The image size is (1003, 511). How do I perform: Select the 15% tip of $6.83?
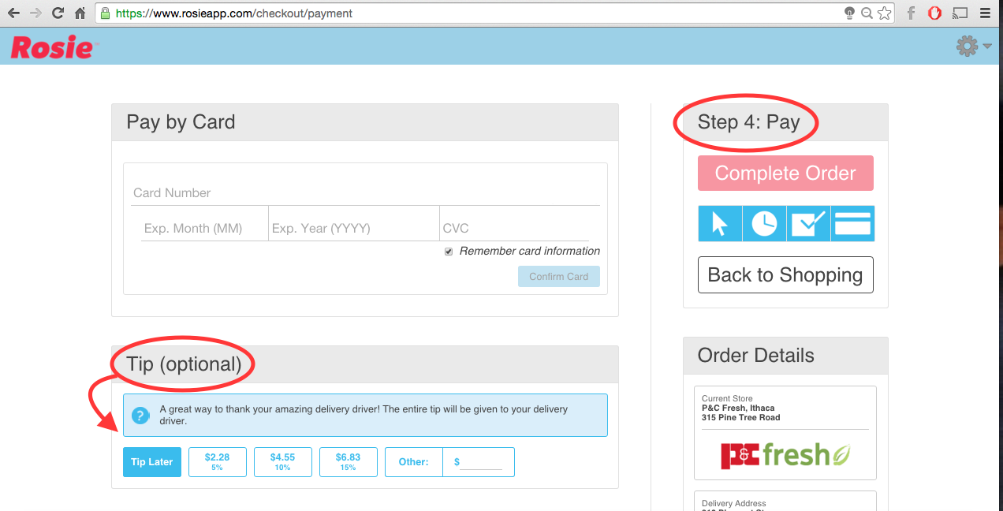click(x=348, y=462)
